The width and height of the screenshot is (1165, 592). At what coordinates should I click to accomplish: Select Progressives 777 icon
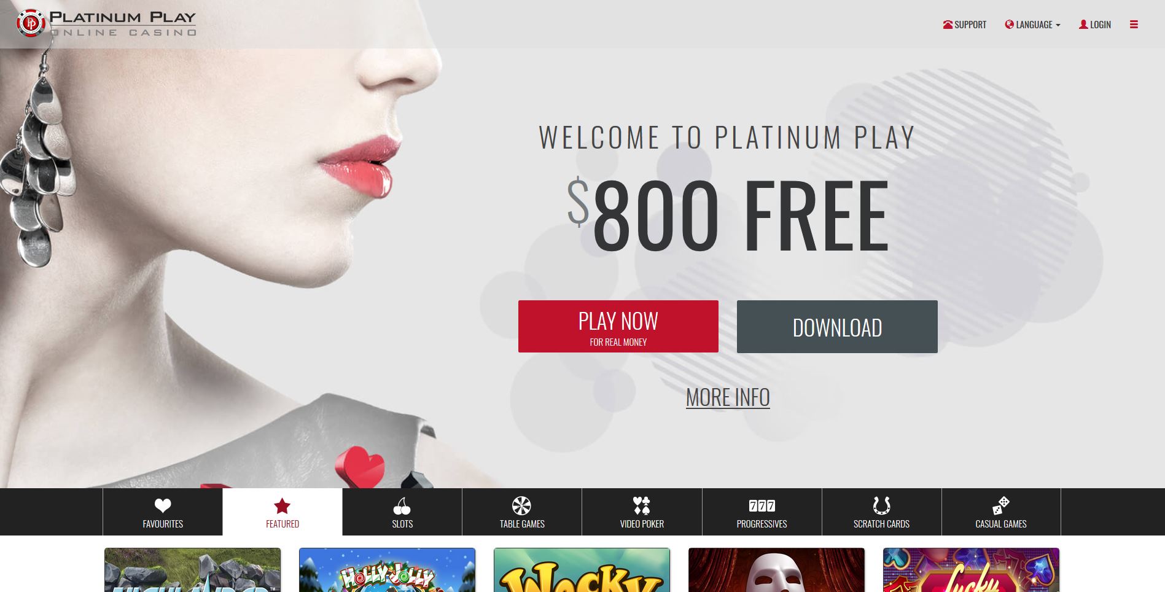(x=762, y=505)
